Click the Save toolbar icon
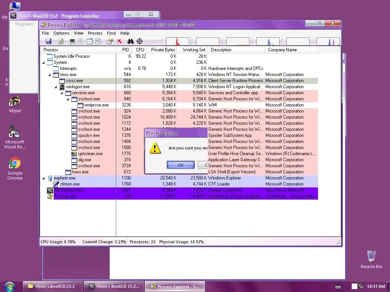The image size is (390, 292). click(x=48, y=41)
